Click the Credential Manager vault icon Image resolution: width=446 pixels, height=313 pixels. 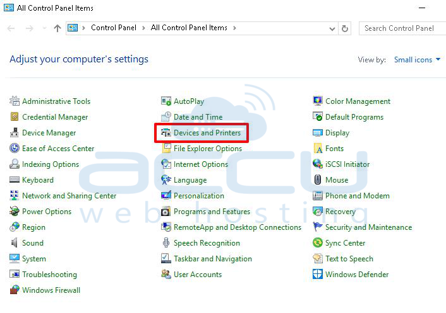15,117
